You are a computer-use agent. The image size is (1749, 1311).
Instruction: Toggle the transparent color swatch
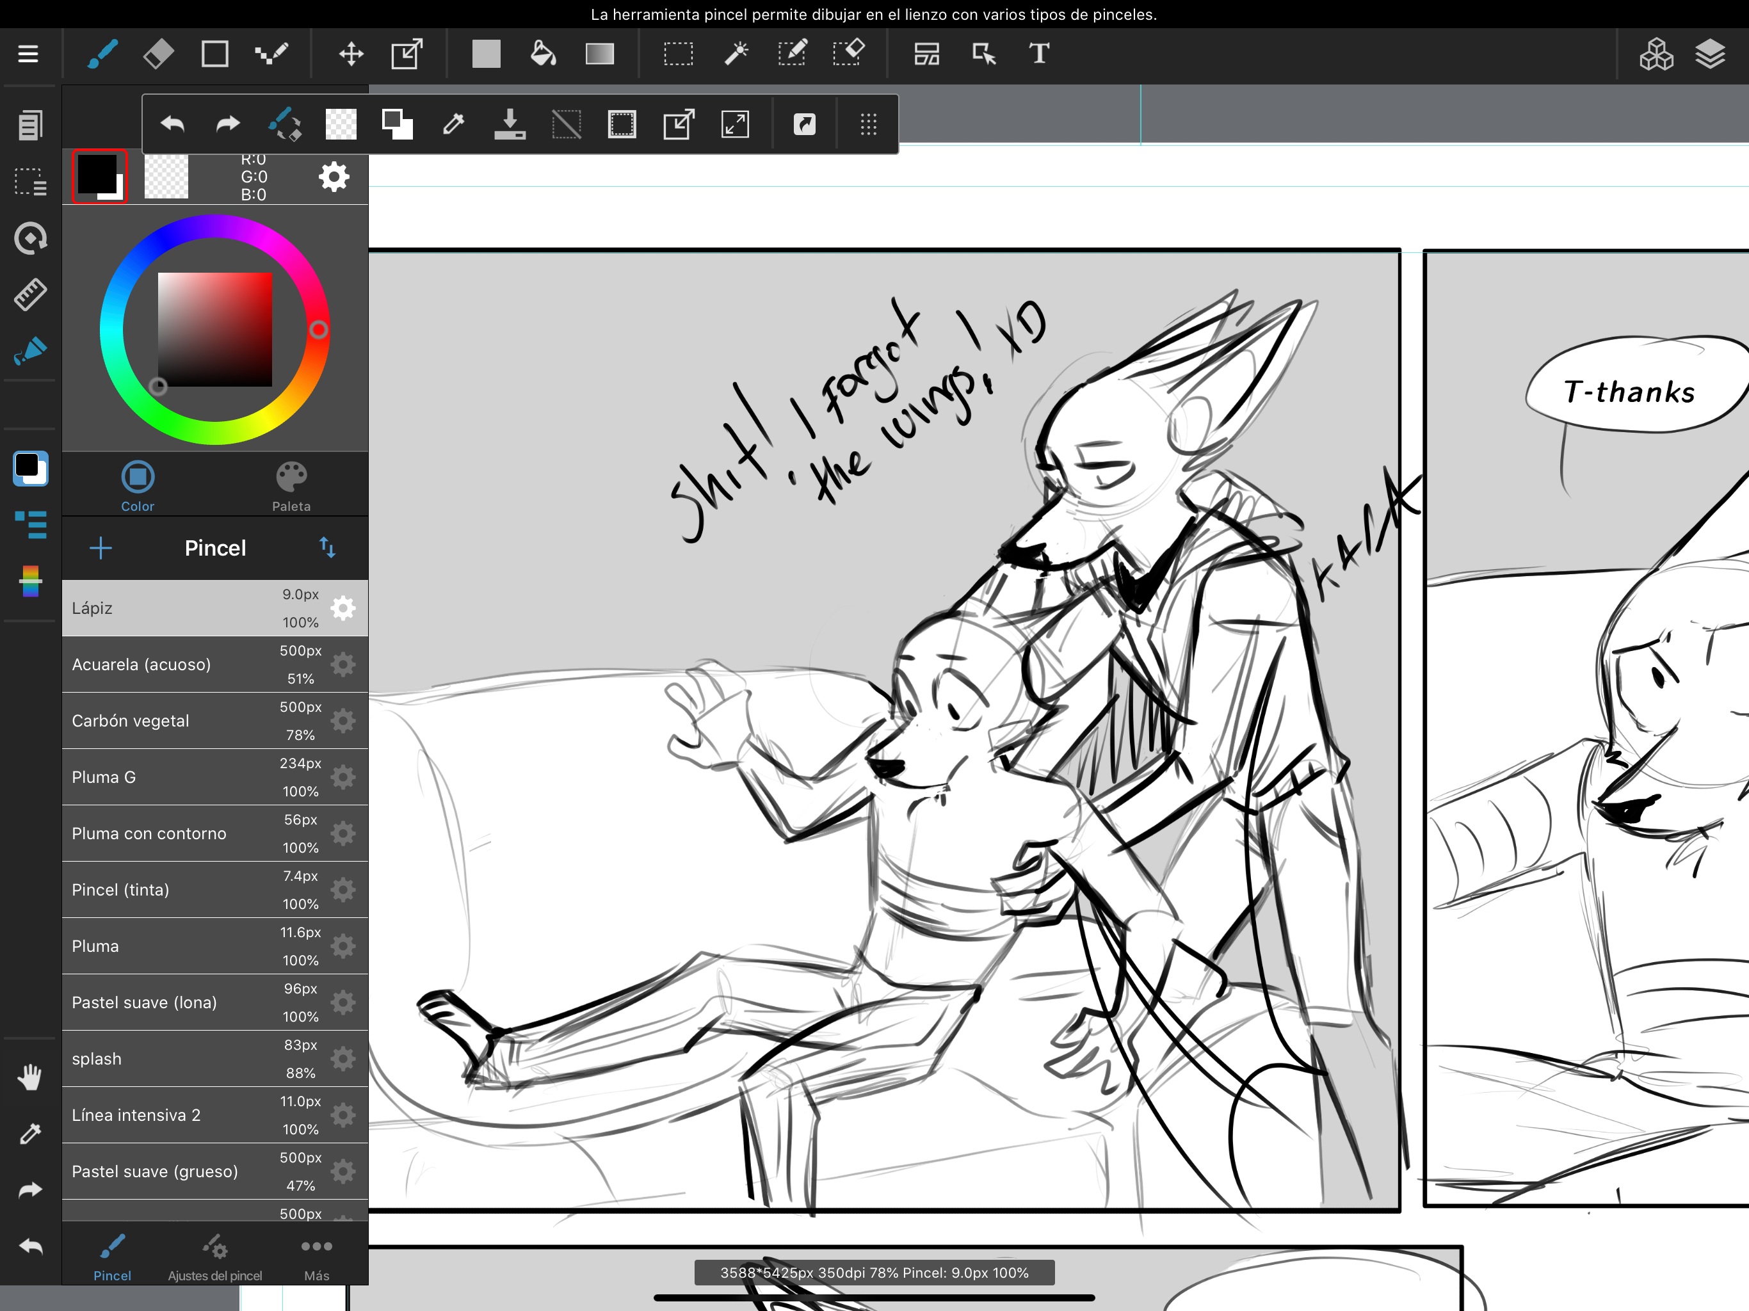click(166, 176)
